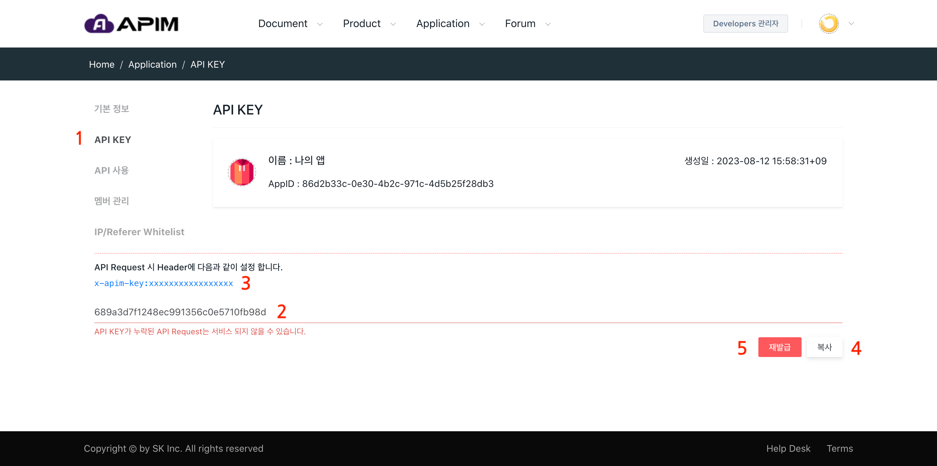Go to 멤버 관리 in the sidebar
This screenshot has height=466, width=937.
point(112,201)
